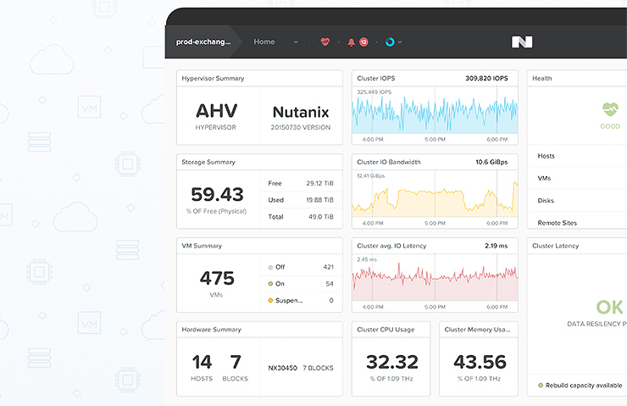Click the Cluster IO Bandwidth yellow chart
The height and width of the screenshot is (406, 627).
pyautogui.click(x=434, y=197)
